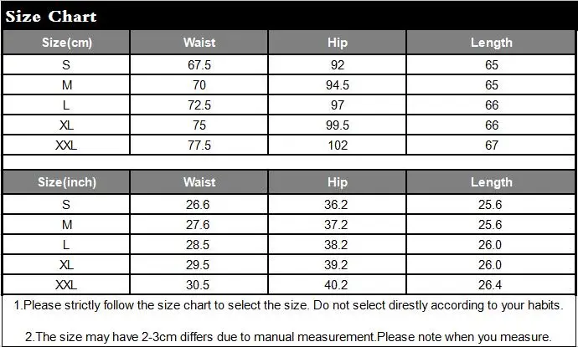
Task: Click note 1 about following size chart
Action: 289,305
